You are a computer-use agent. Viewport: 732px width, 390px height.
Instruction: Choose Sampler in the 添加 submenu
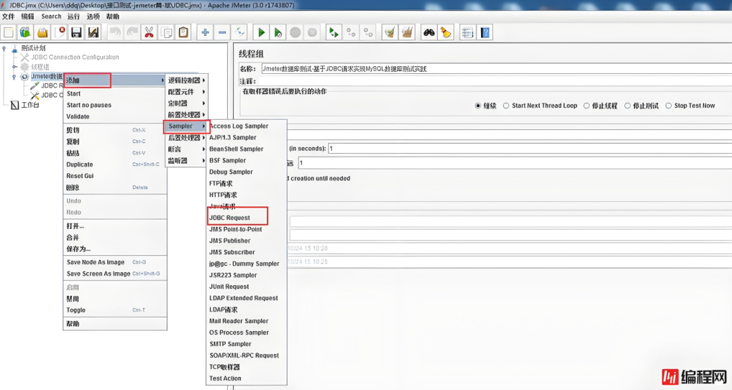186,127
